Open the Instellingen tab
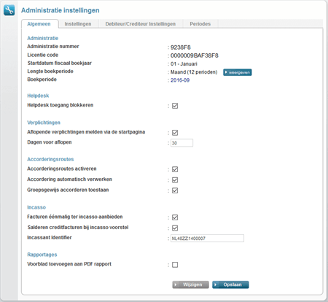Screen dimensions: 328x302 [78, 24]
